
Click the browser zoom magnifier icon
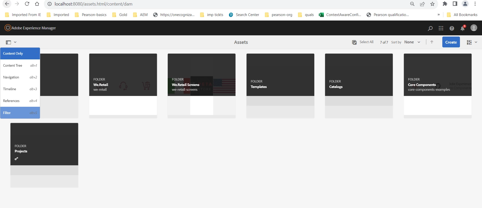click(x=412, y=4)
